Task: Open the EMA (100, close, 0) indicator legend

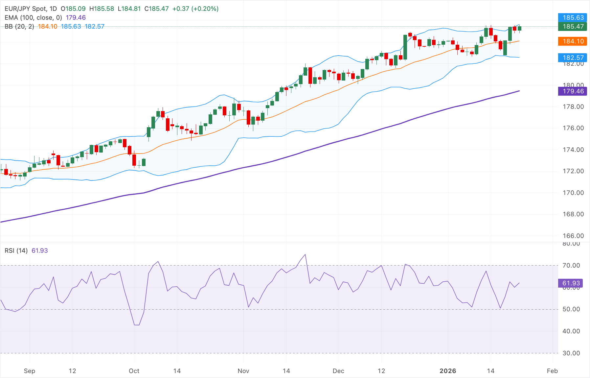Action: coord(33,18)
